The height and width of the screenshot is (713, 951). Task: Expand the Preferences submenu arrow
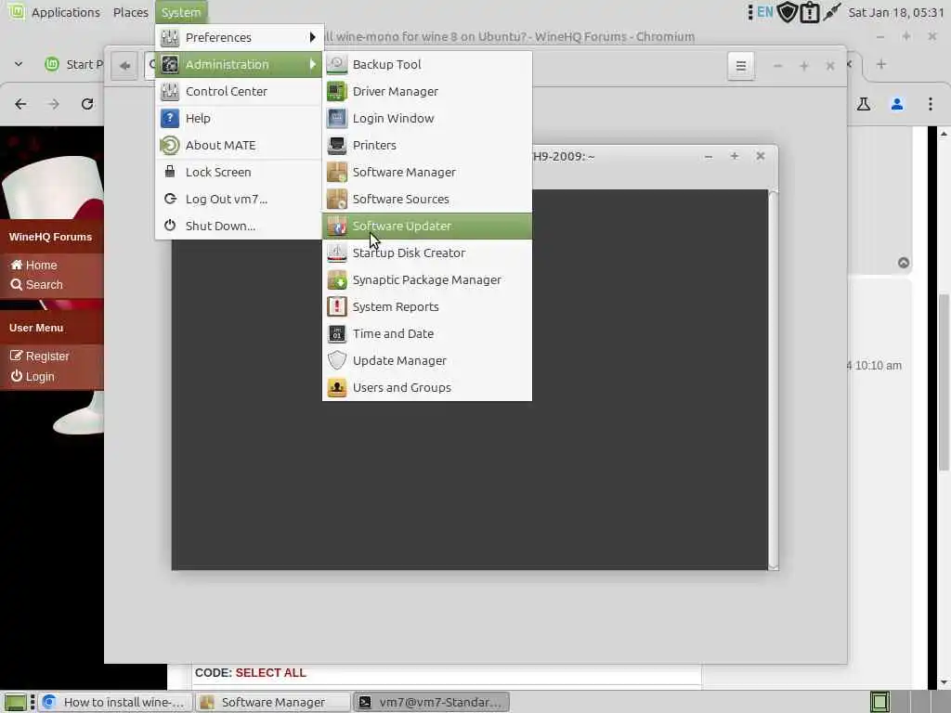click(x=312, y=37)
